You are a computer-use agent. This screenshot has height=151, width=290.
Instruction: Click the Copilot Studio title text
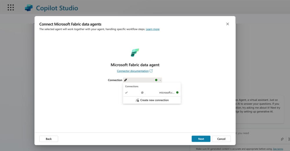57,8
